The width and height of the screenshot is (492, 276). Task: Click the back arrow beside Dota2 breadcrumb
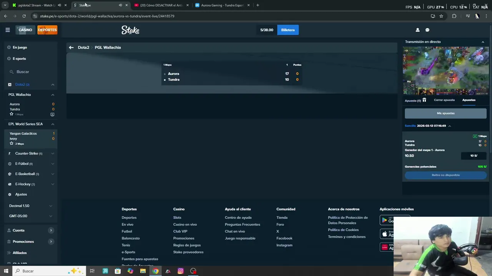tap(71, 48)
